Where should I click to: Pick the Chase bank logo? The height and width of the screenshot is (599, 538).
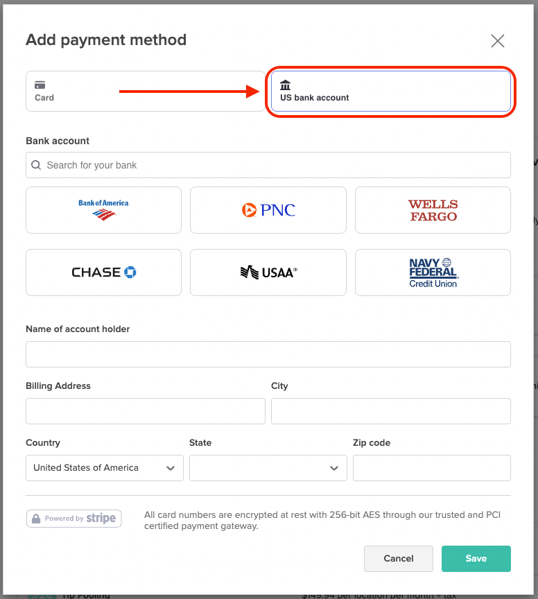(x=103, y=272)
